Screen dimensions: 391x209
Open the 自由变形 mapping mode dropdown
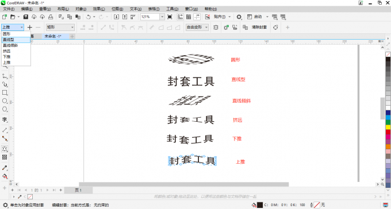[x=197, y=27]
